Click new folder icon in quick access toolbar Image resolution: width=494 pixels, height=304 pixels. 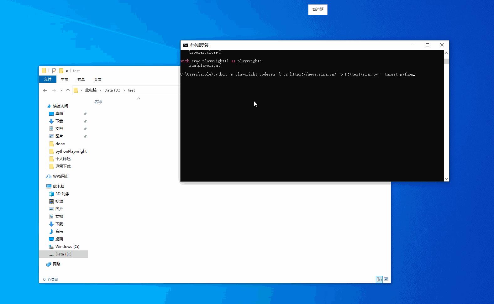coord(61,71)
